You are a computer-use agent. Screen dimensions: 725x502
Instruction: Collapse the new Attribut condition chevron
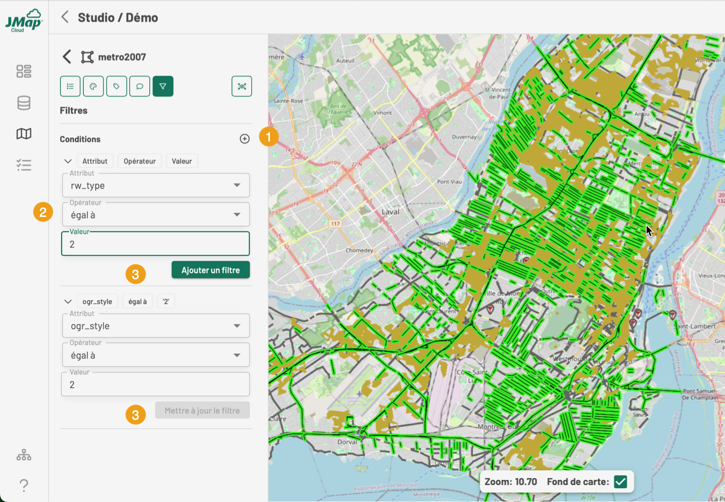click(68, 161)
